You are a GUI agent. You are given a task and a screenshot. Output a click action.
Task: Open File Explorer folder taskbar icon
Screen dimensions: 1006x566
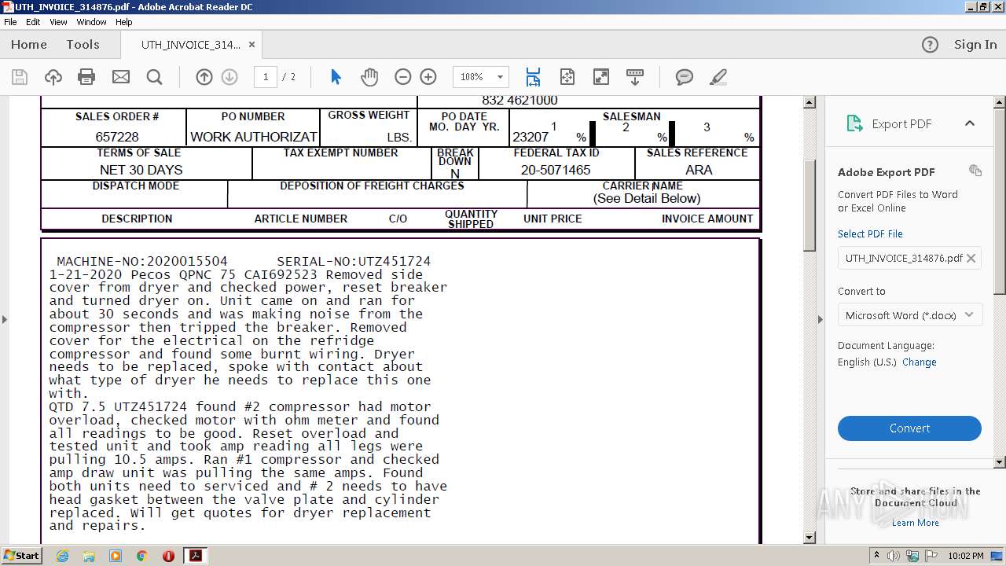pyautogui.click(x=89, y=556)
